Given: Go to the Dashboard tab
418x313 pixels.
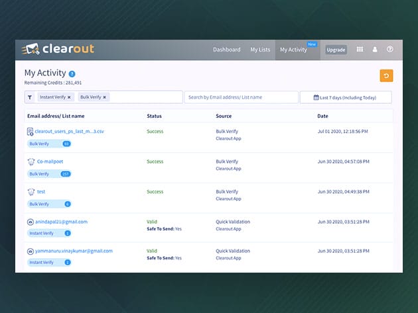Looking at the screenshot, I should click(226, 50).
